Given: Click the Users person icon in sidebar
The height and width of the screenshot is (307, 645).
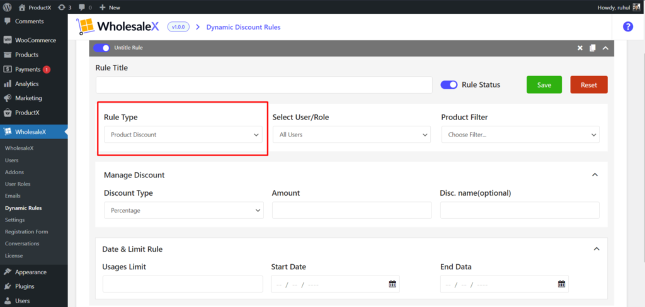Looking at the screenshot, I should (8, 301).
